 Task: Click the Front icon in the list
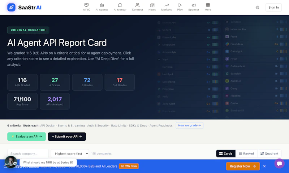(227, 37)
